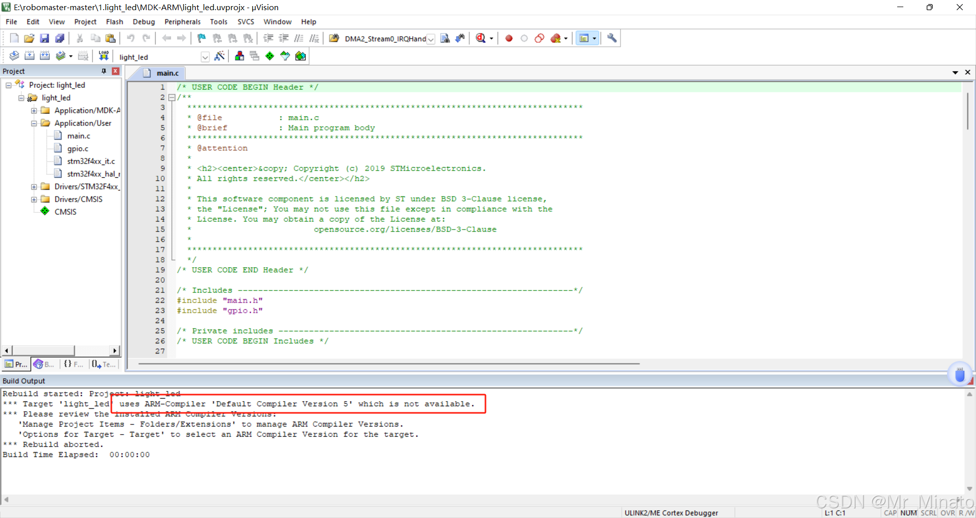The width and height of the screenshot is (976, 518).
Task: Download to flash LOAD icon
Action: click(104, 56)
